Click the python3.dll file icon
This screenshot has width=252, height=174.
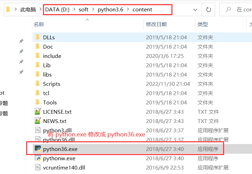pos(38,130)
